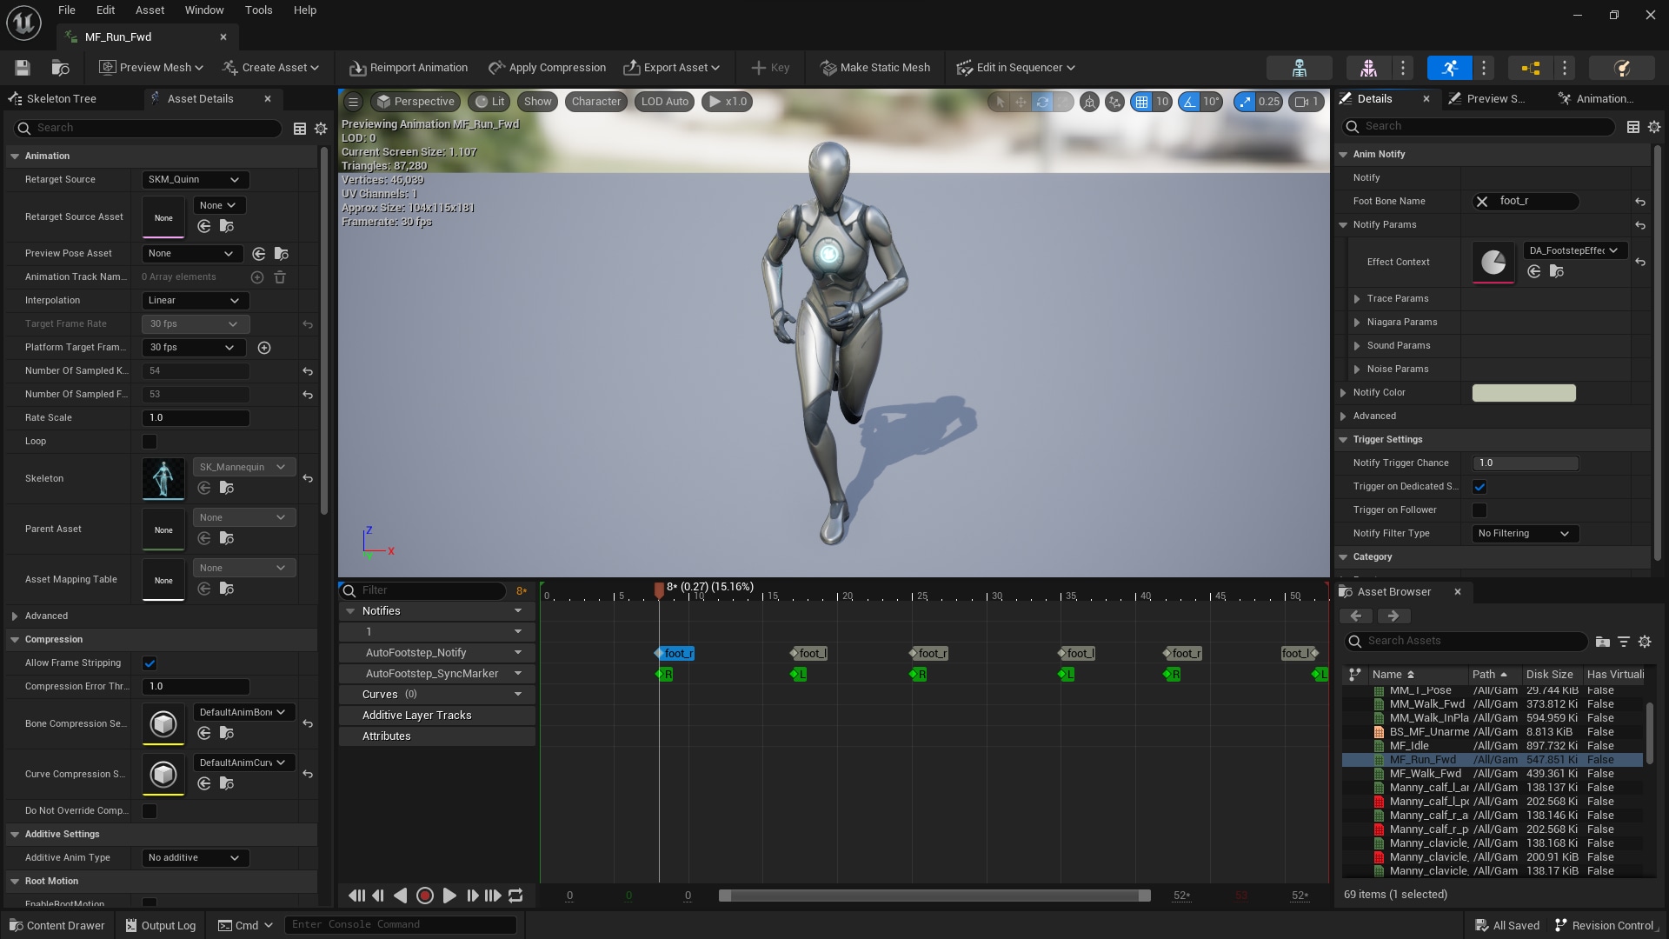Enable Allow Frame Stripping checkbox
The image size is (1669, 939).
(x=149, y=663)
